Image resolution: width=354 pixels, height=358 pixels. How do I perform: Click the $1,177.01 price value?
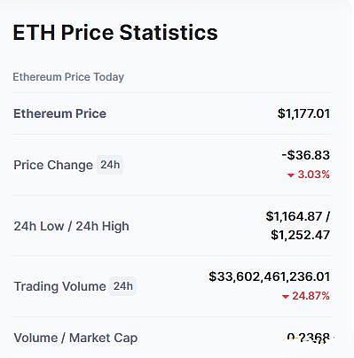[x=303, y=113]
